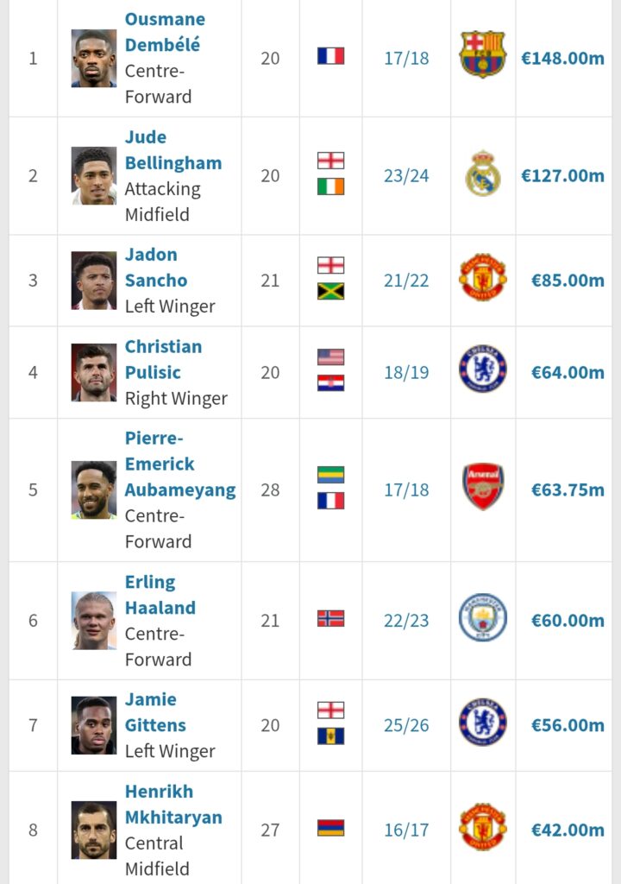Click the Armenia flag beside Mkhitaryan

click(330, 828)
